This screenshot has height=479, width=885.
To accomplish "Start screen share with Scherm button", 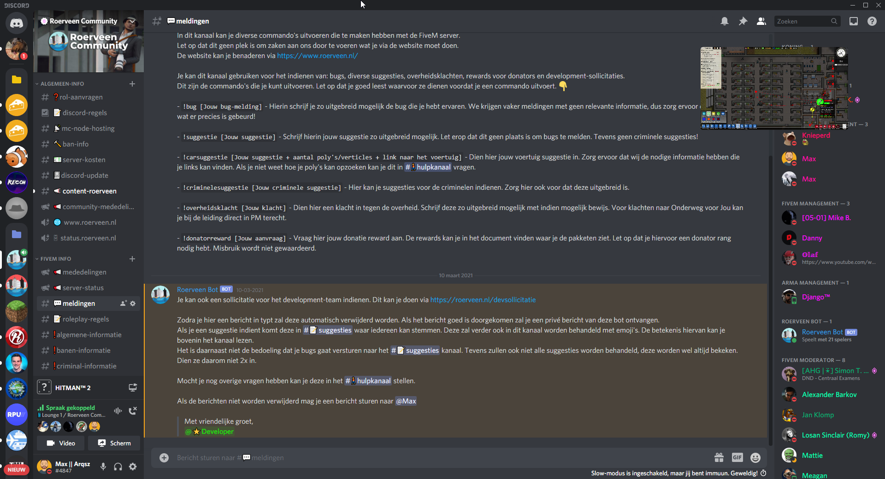I will [x=114, y=443].
